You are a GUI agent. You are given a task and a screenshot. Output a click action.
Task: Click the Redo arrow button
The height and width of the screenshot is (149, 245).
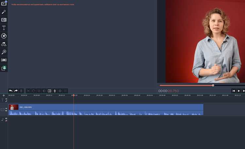click(16, 91)
